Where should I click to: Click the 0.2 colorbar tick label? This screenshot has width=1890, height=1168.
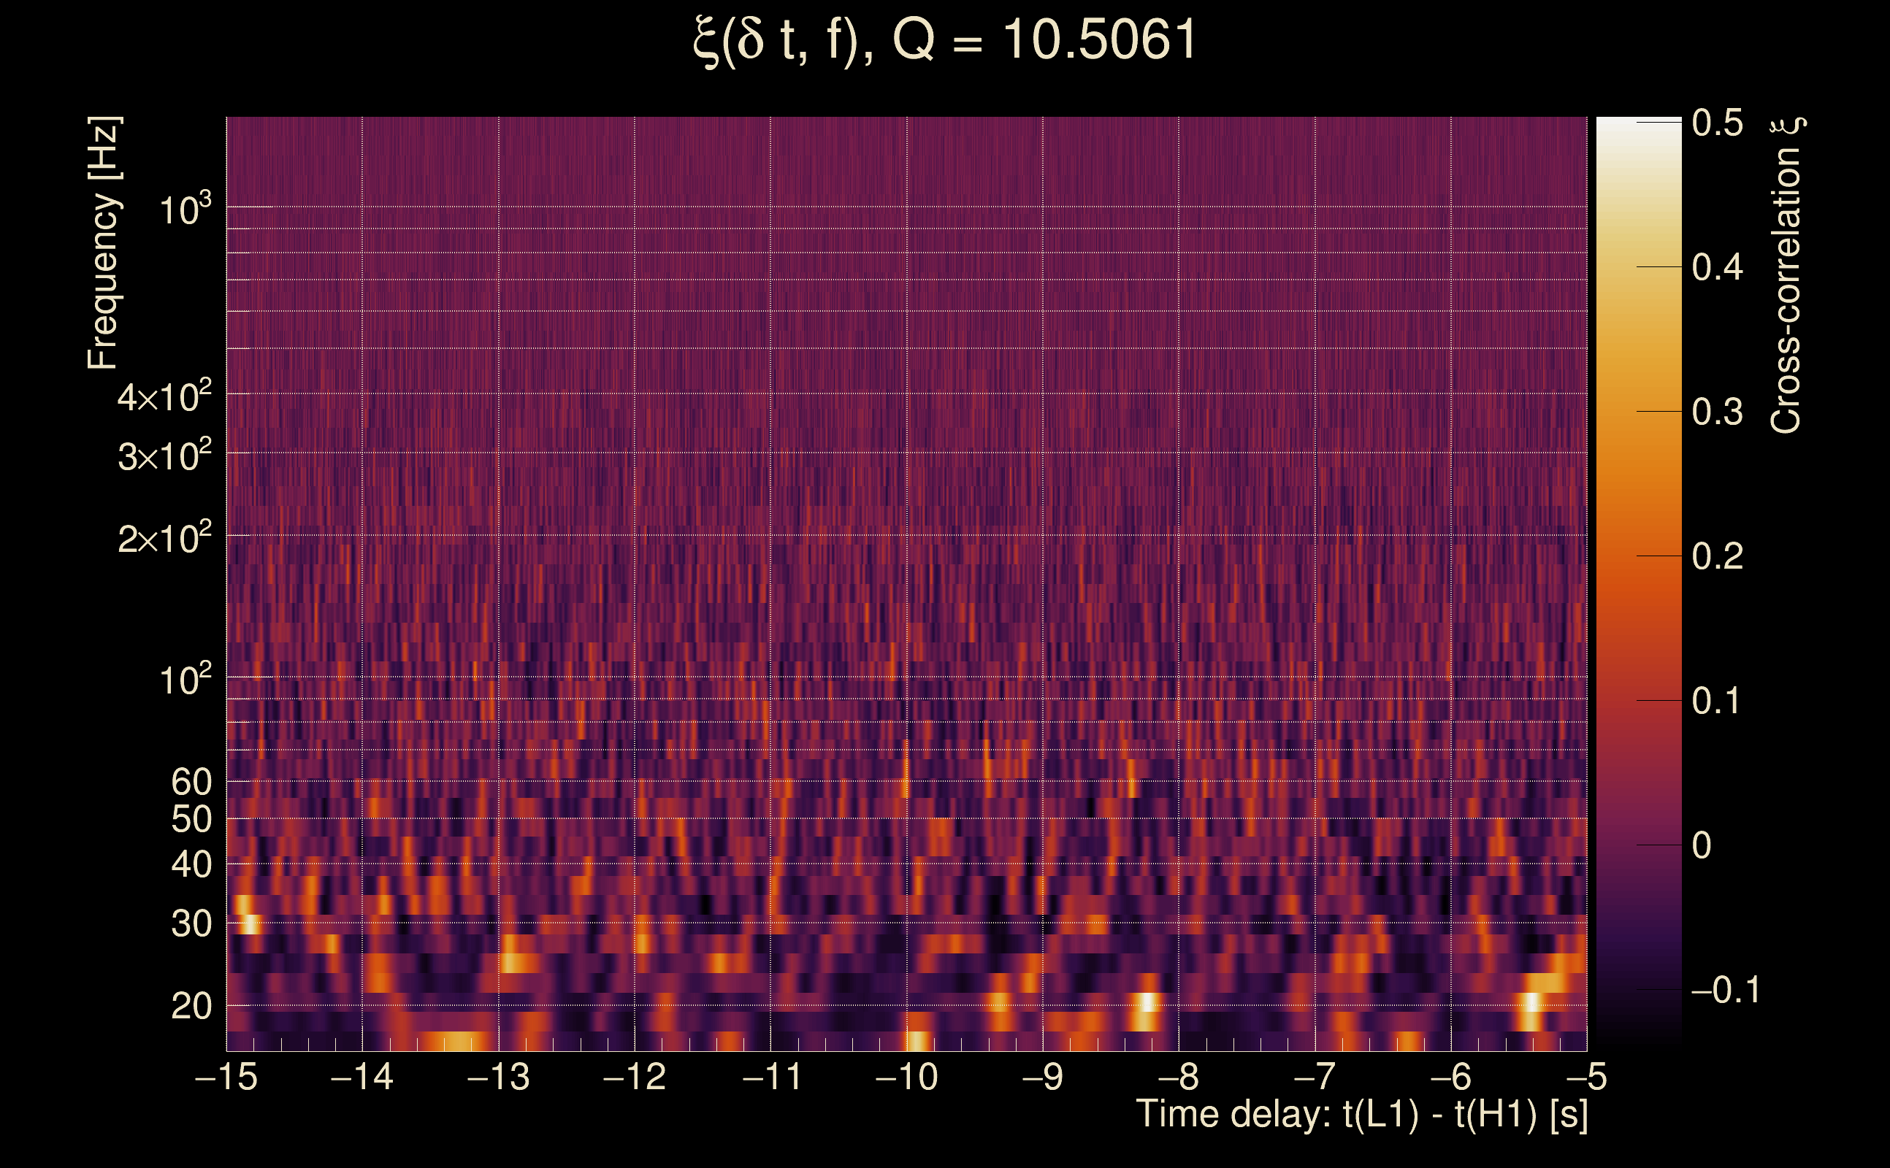(1717, 556)
